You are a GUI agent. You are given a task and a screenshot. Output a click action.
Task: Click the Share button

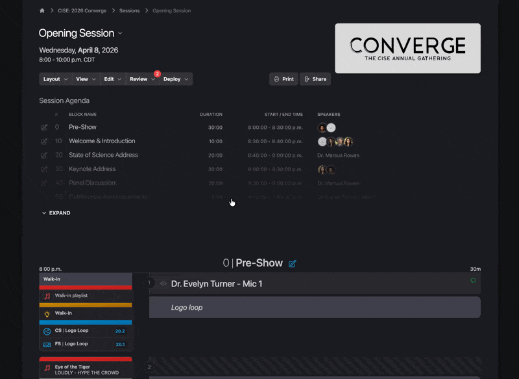click(315, 79)
